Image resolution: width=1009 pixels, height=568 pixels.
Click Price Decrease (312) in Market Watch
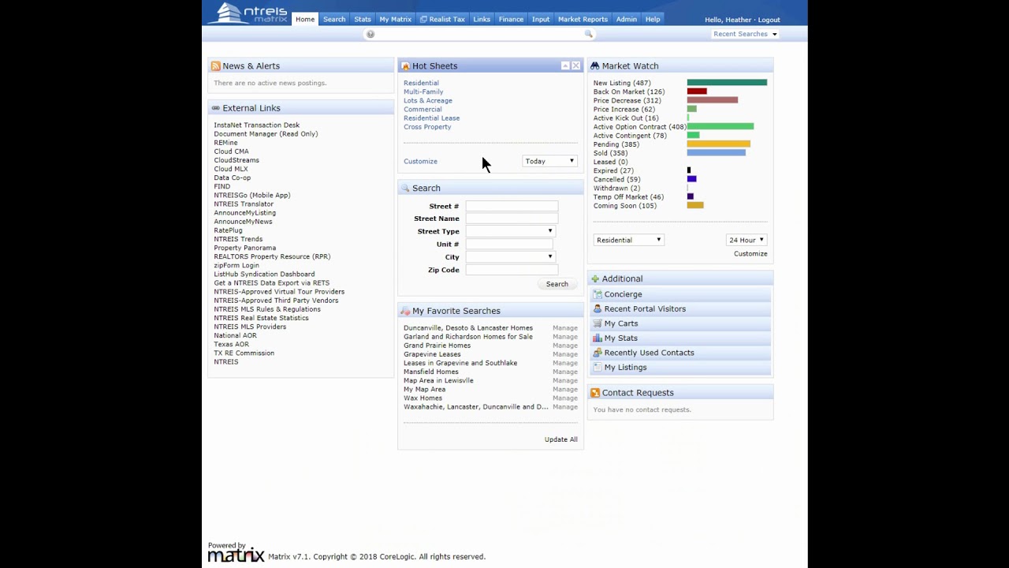point(627,100)
